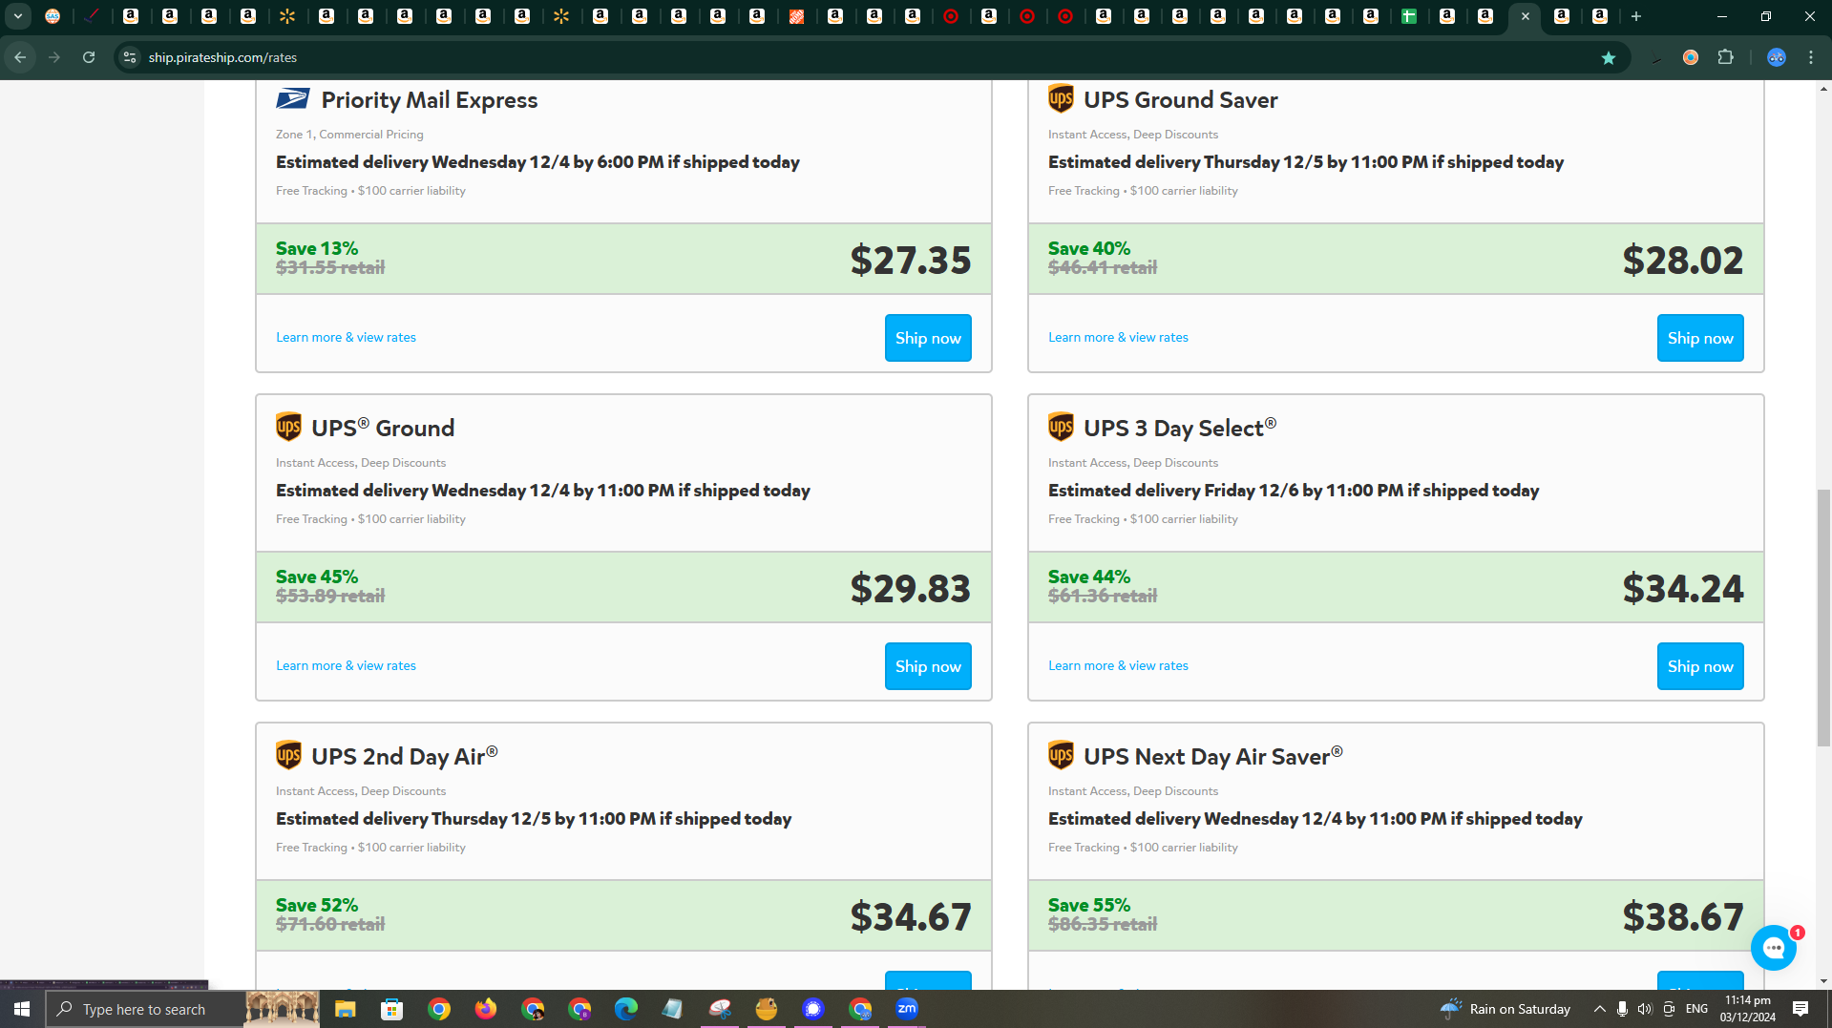Click the UPS shield logo beside UPS® Ground
The height and width of the screenshot is (1028, 1832).
coord(288,427)
